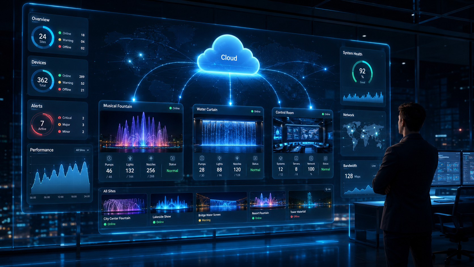The image size is (474, 267).
Task: Click the Status icon in Water Curtain card
Action: pos(255,158)
